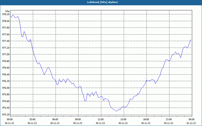Select the chart title 'Luftdruck [hPa] skaliert'
Image resolution: width=202 pixels, height=126 pixels.
[103, 2]
